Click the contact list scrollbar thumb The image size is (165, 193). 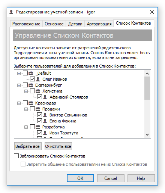[x=147, y=88]
